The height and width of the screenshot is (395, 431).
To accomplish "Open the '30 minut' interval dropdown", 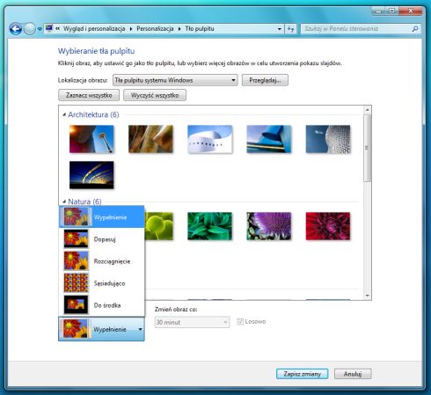I will coord(192,322).
